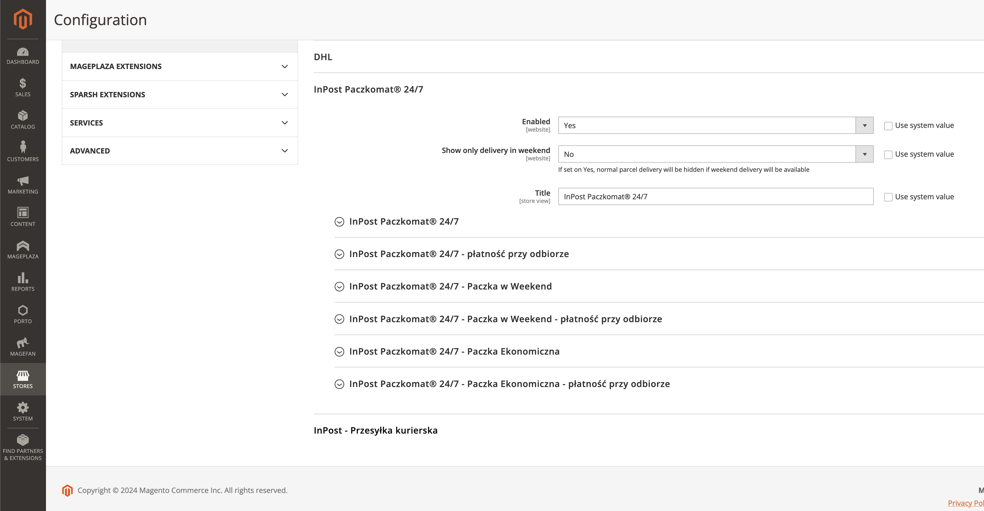Enable Use system value for Title
The height and width of the screenshot is (511, 984).
(x=888, y=197)
